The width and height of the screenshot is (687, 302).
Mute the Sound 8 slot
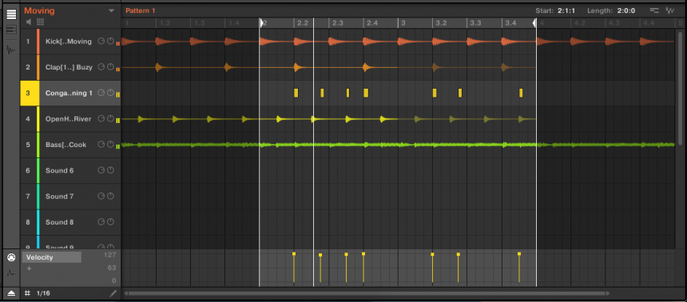(x=110, y=222)
